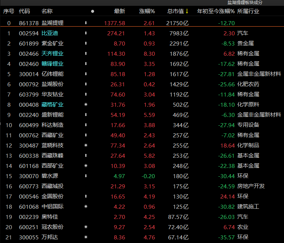Click the 名称 column header

[47, 11]
